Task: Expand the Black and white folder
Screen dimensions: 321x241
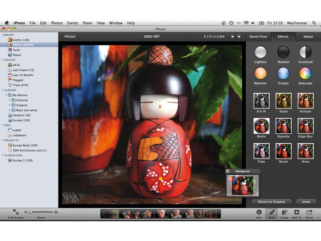Action: 10,110
